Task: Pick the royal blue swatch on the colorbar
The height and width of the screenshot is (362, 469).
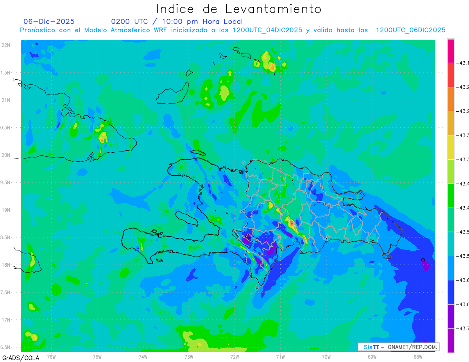Action: point(451,292)
